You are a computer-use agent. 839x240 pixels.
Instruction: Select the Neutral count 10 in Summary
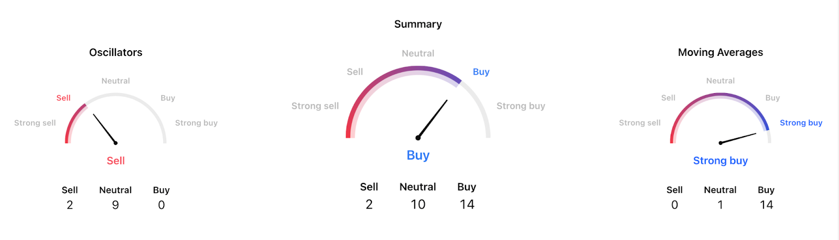click(x=418, y=204)
